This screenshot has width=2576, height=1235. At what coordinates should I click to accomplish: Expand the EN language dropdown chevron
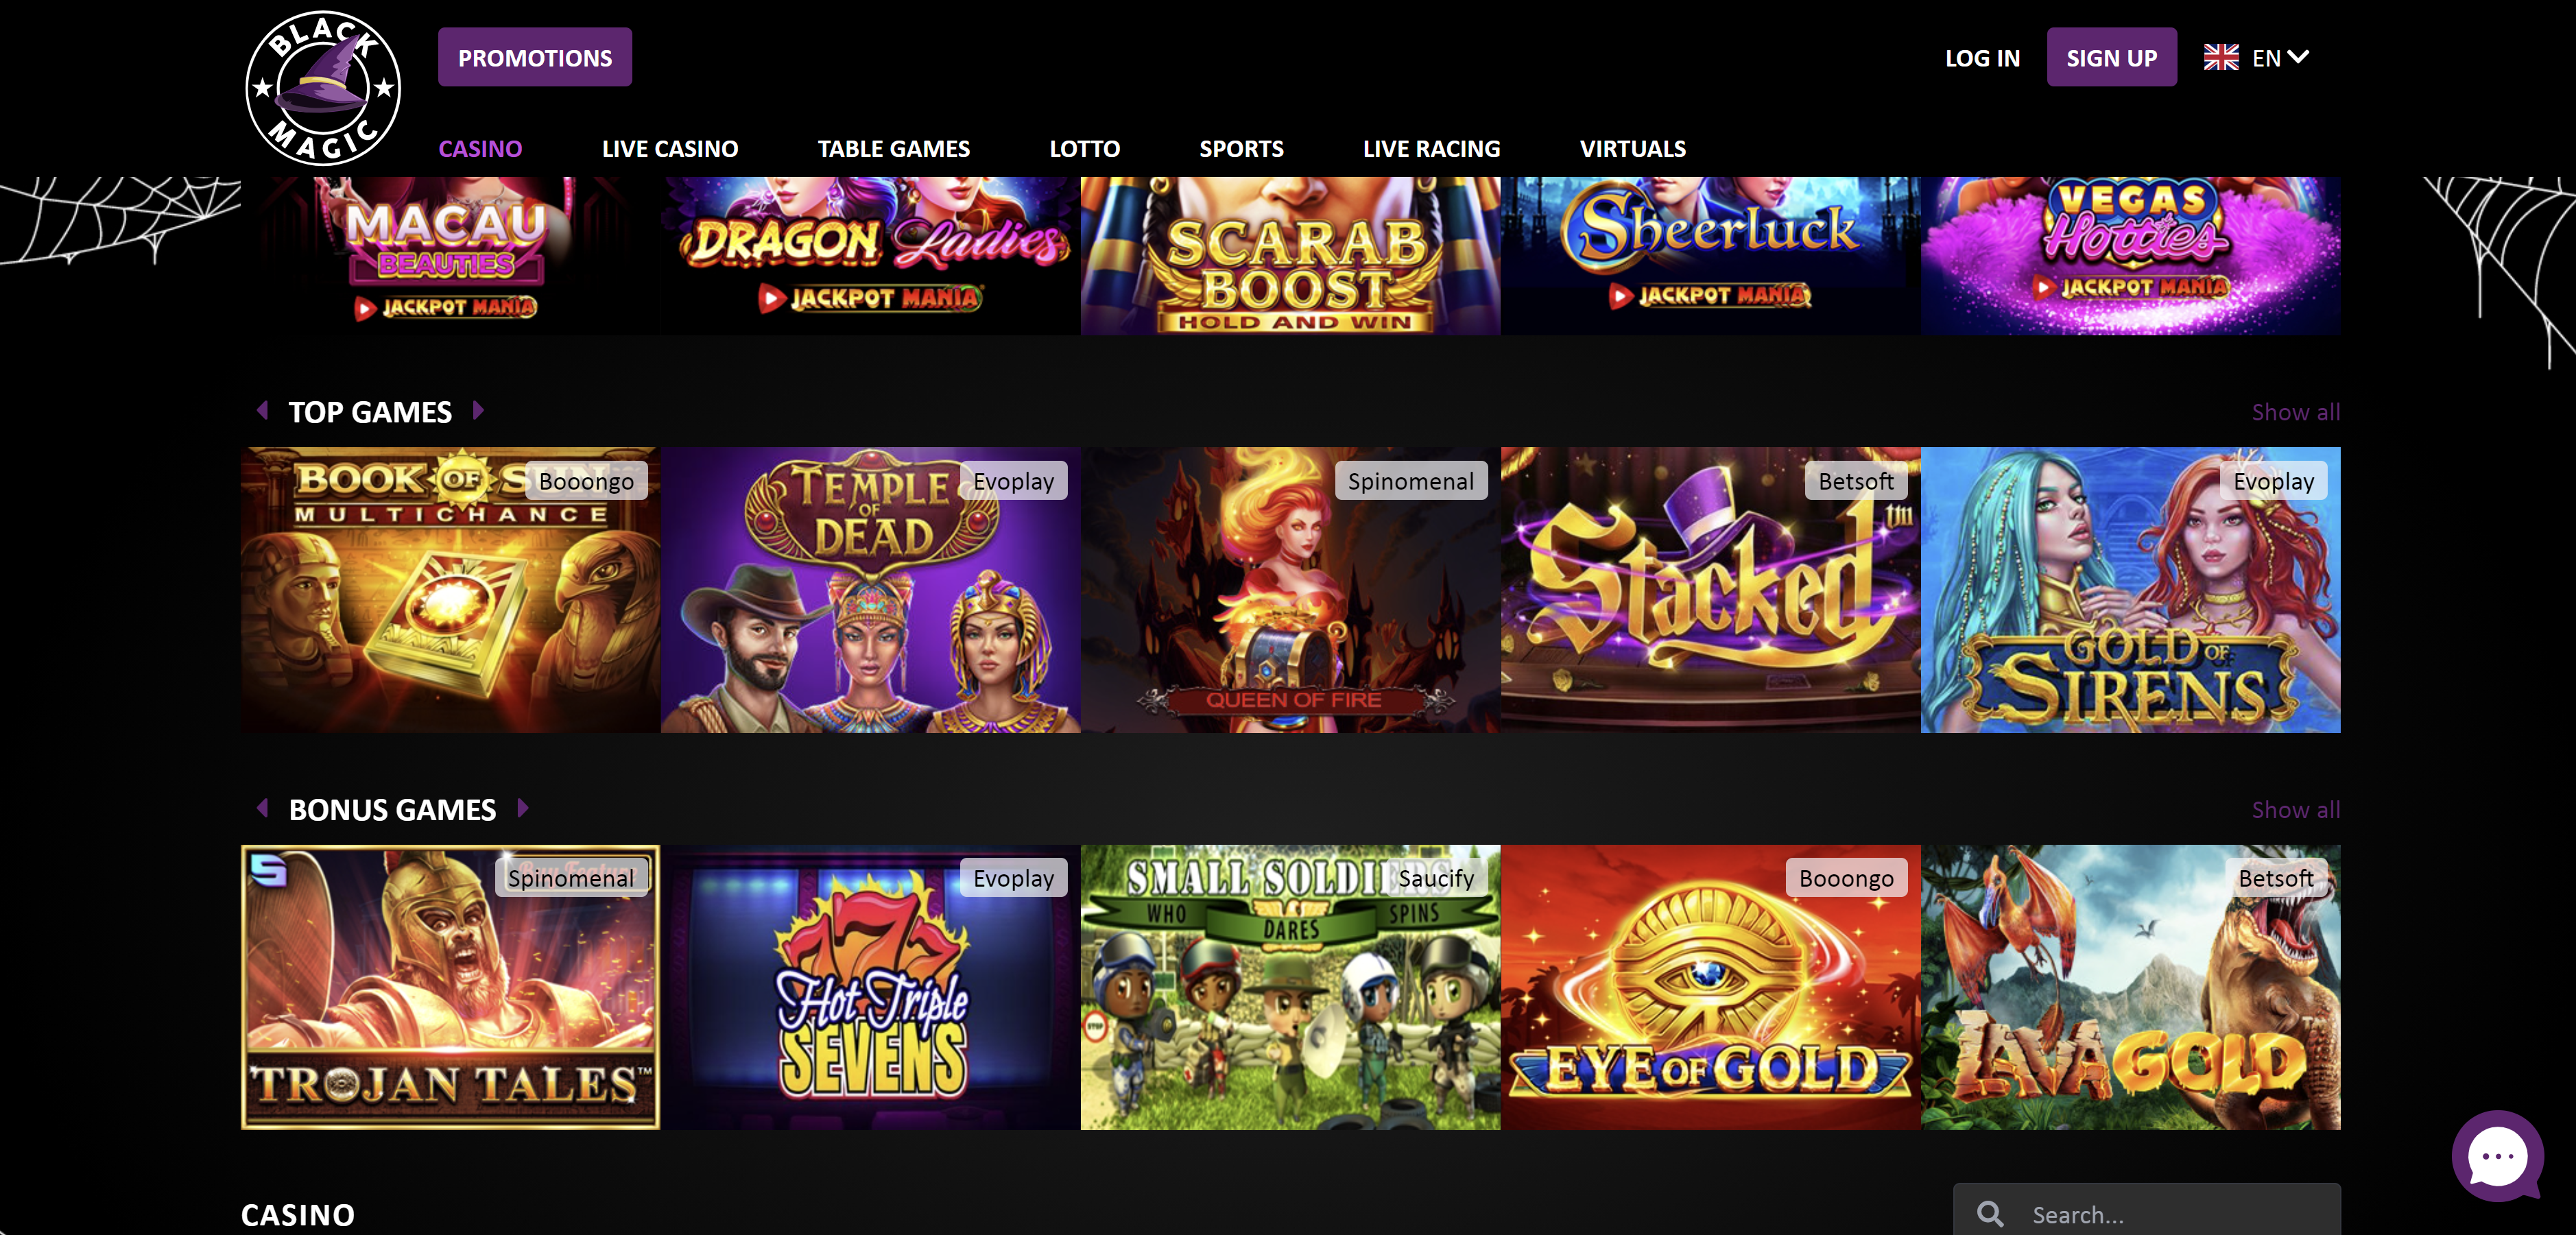(2298, 57)
